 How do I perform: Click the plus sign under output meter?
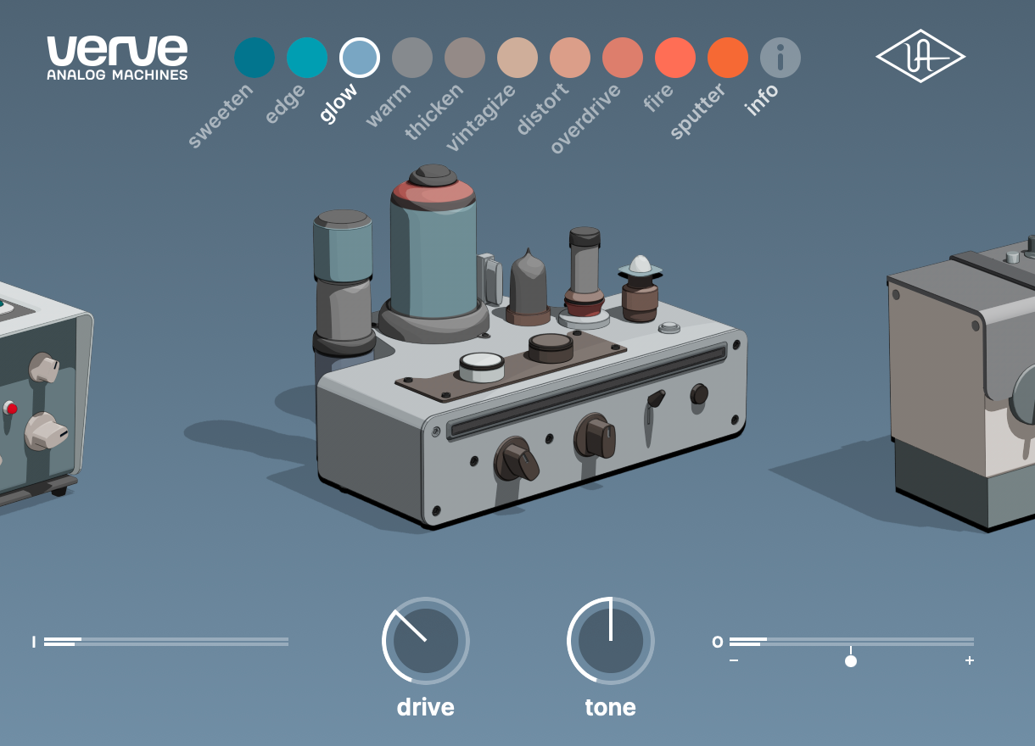(970, 661)
